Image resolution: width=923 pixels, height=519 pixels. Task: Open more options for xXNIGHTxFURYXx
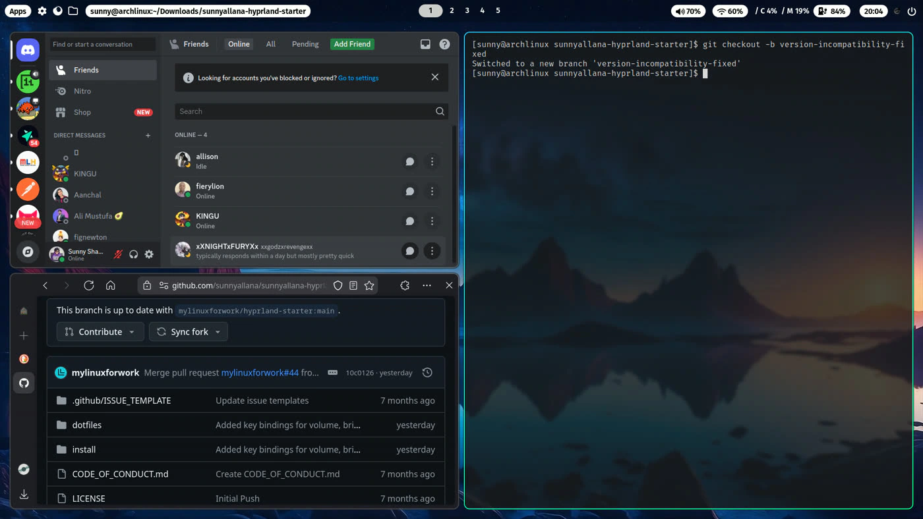[432, 251]
